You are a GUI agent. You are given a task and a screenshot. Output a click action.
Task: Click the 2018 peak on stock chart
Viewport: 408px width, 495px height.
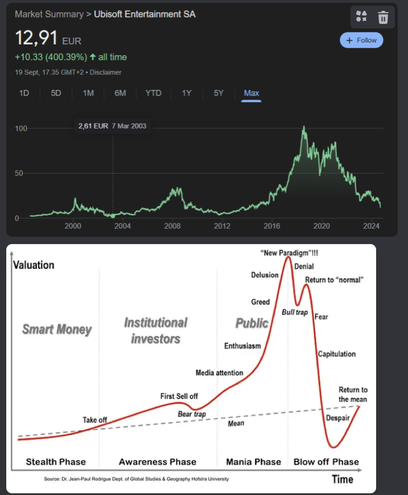pyautogui.click(x=304, y=127)
